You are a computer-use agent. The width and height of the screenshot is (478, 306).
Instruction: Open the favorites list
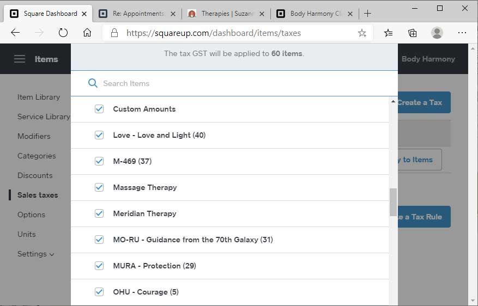388,33
